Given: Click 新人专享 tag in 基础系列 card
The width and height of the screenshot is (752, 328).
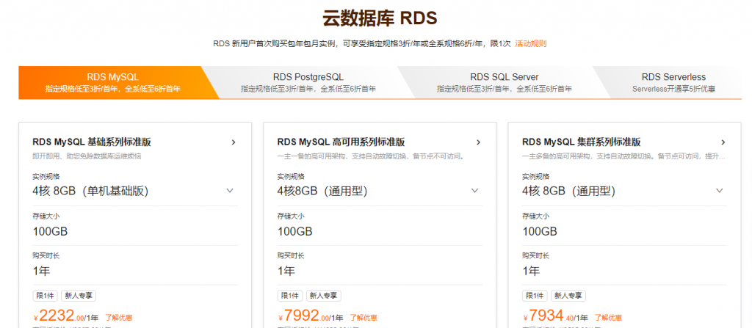Looking at the screenshot, I should [79, 296].
